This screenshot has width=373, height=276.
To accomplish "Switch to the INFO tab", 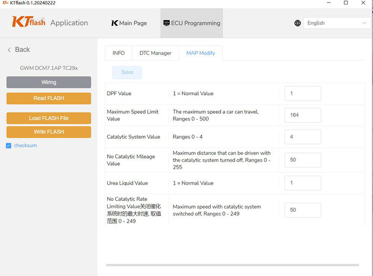I will [x=119, y=53].
